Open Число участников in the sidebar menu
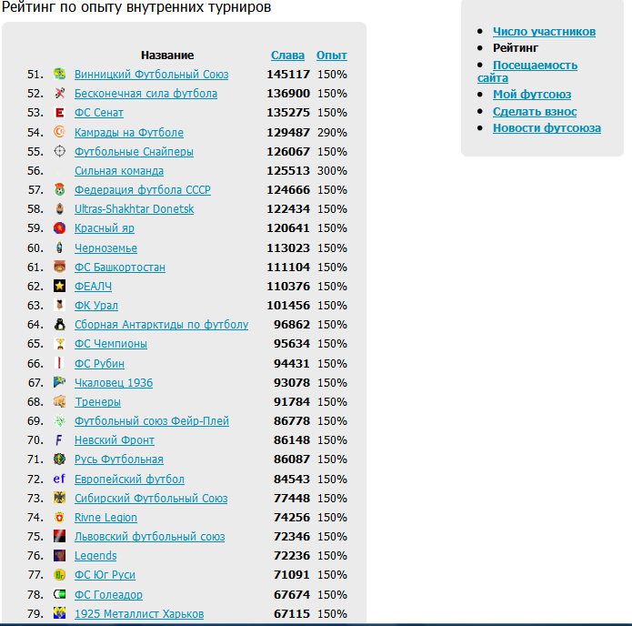The width and height of the screenshot is (632, 626). 544,32
